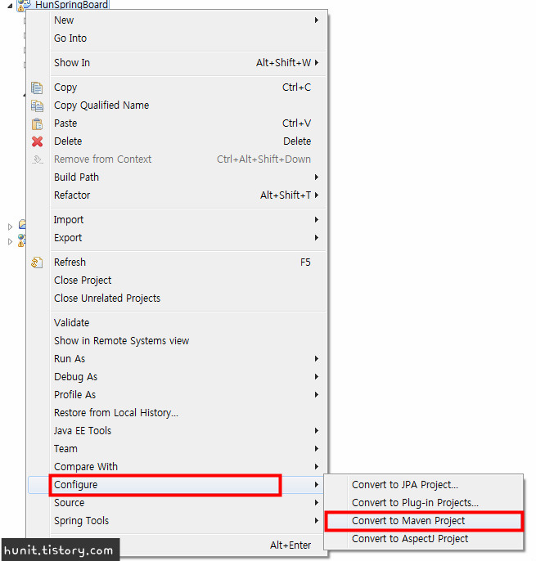Choose Refresh

point(178,263)
